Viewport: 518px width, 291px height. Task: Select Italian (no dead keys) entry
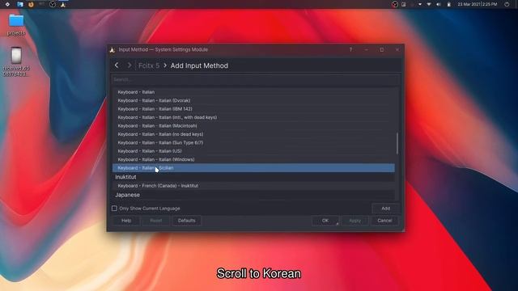coord(253,134)
